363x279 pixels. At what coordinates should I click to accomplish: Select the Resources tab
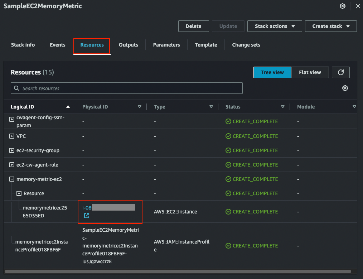92,45
